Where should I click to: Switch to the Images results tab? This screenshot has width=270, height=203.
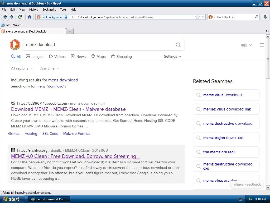(35, 57)
